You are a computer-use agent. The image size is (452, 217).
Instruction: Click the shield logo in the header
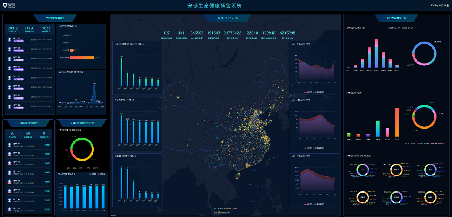[5, 5]
